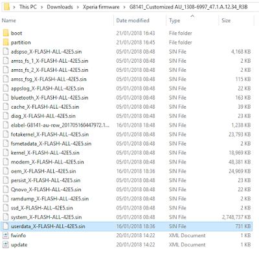The width and height of the screenshot is (259, 254).
Task: Sort files by the Name column
Action: click(x=9, y=21)
